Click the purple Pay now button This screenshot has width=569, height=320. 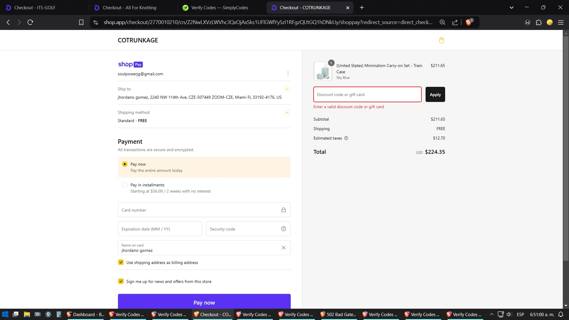[204, 302]
